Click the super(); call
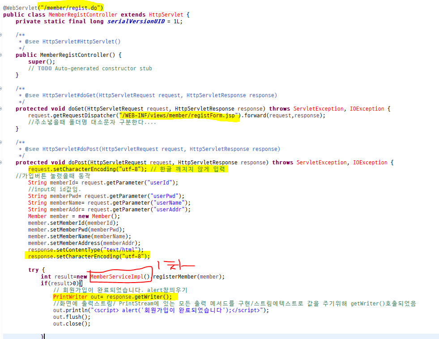The width and height of the screenshot is (439, 339). 42,62
